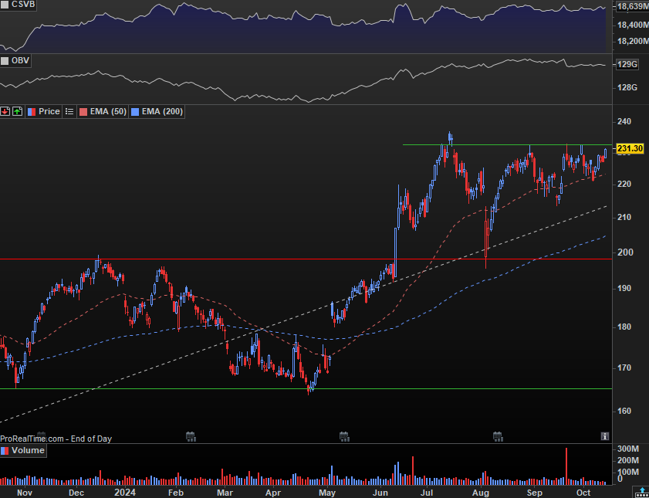This screenshot has width=649, height=498.
Task: Click the 220 price axis label
Action: pyautogui.click(x=624, y=184)
